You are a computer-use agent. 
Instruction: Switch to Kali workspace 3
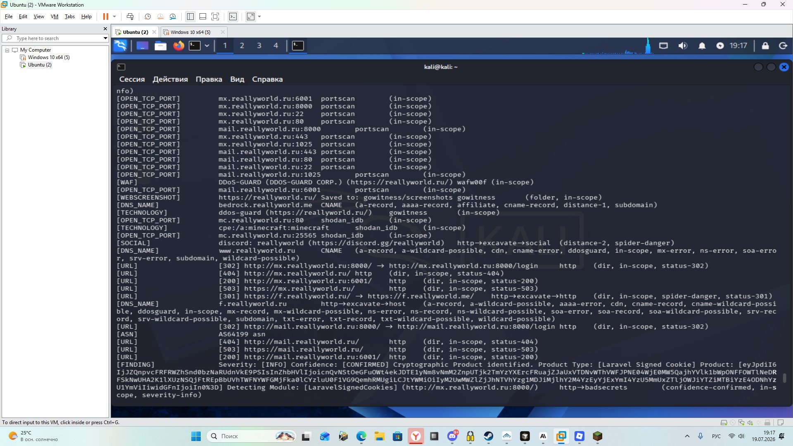pos(259,45)
